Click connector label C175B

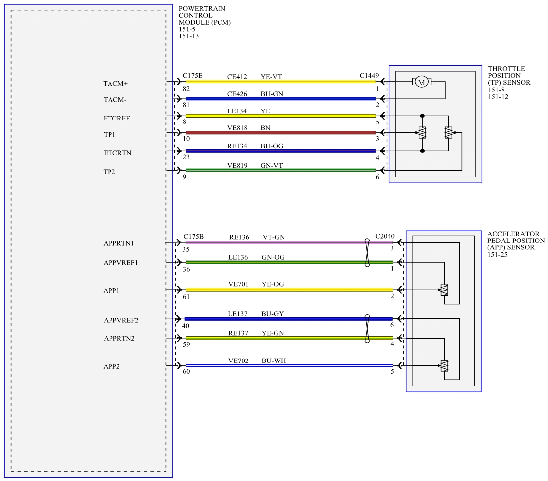[x=193, y=237]
